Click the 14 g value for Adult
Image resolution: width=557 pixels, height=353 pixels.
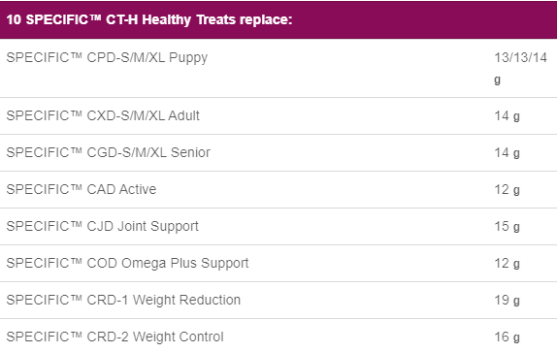[x=507, y=116]
